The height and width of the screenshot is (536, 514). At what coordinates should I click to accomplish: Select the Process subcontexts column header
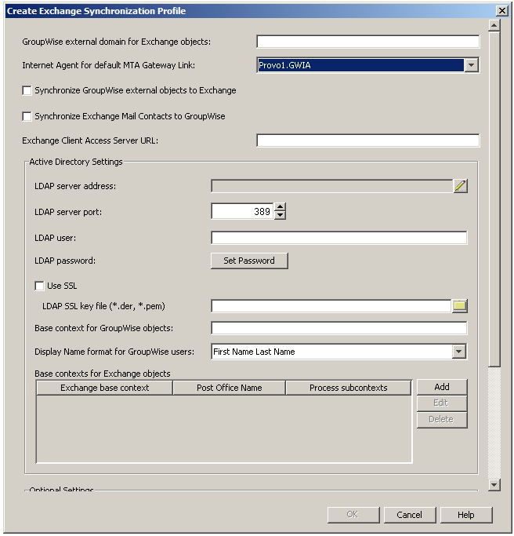pyautogui.click(x=349, y=388)
